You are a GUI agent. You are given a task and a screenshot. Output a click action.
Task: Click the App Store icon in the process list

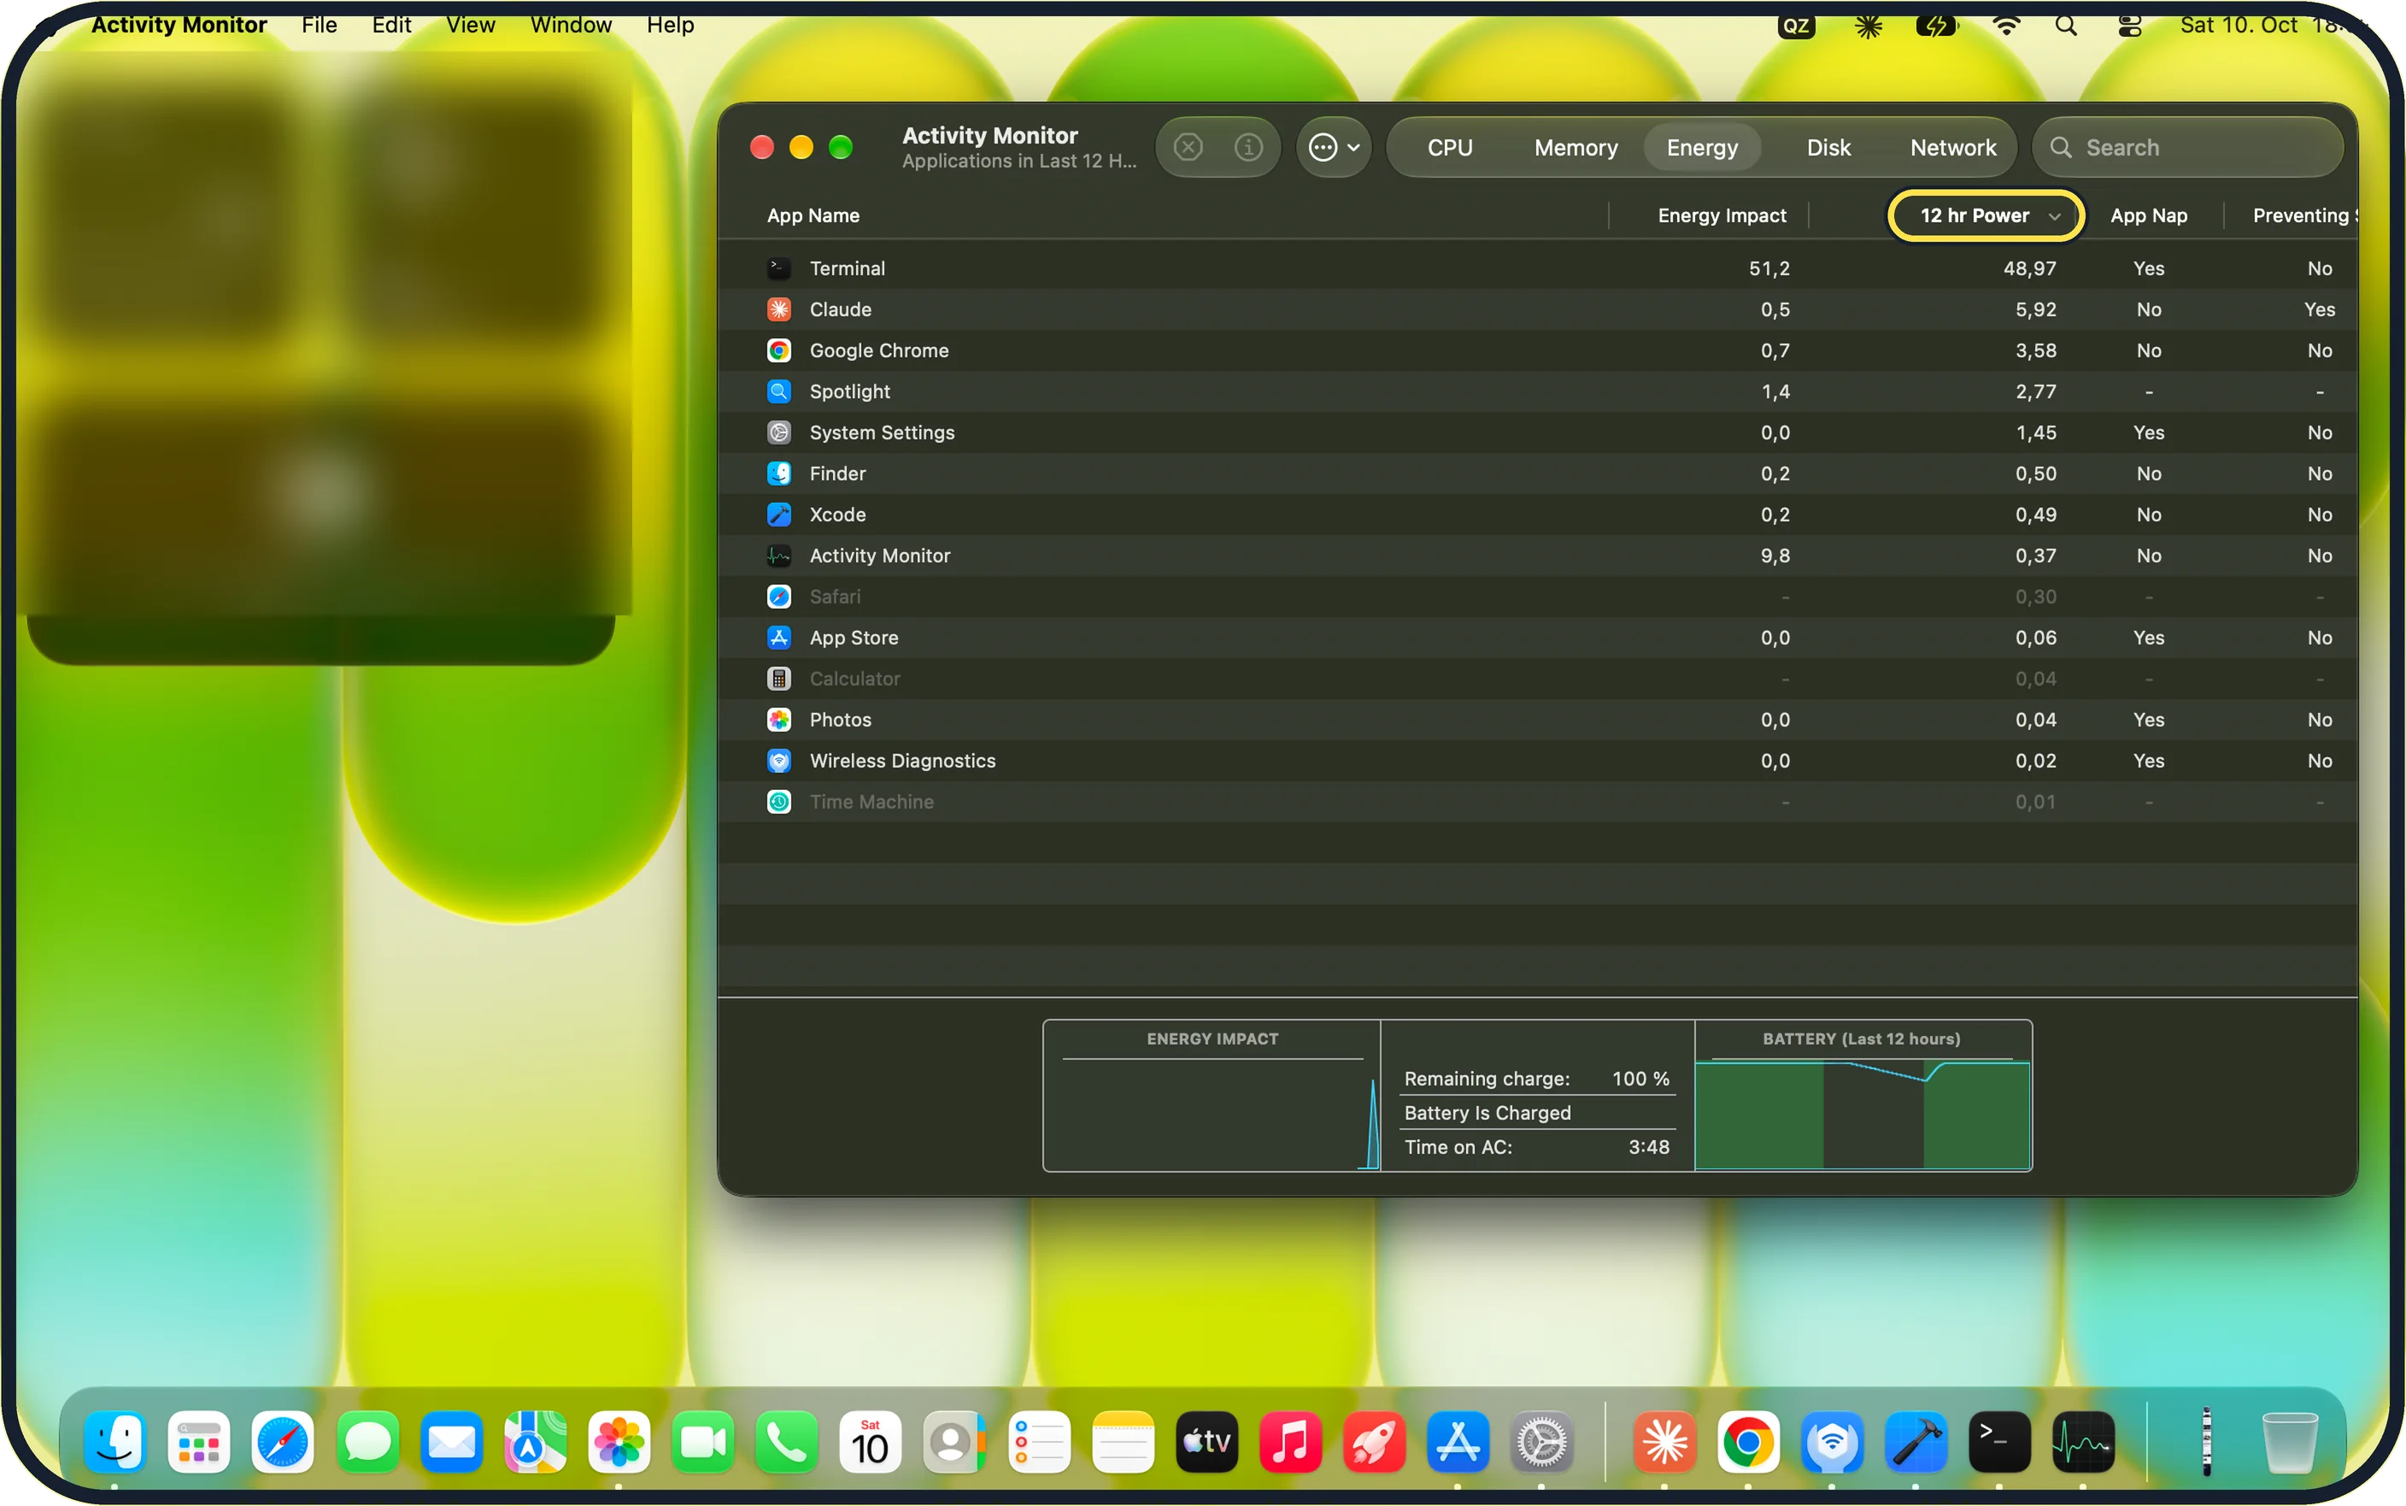click(x=779, y=638)
